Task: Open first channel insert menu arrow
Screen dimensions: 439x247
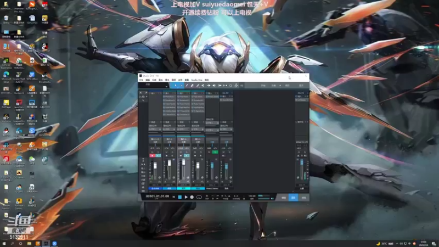Action: coord(159,93)
